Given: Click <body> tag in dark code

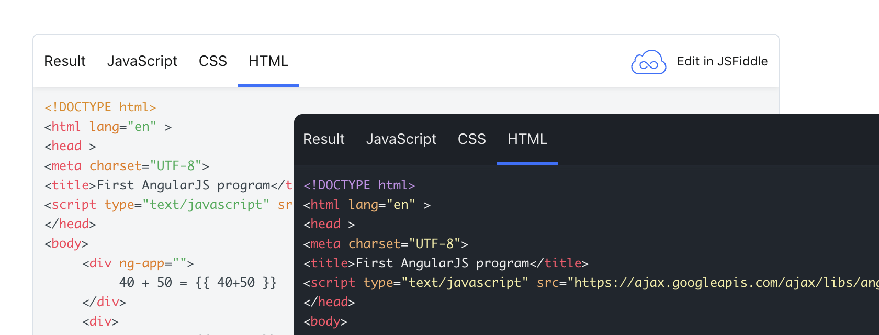Looking at the screenshot, I should coord(325,321).
